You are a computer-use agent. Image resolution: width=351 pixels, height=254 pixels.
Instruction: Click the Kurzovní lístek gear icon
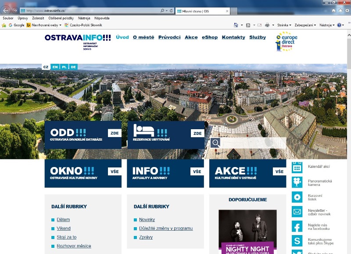(297, 197)
